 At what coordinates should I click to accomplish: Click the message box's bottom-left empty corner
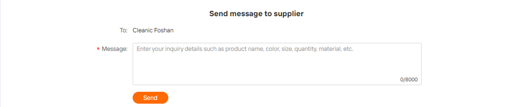point(141,80)
